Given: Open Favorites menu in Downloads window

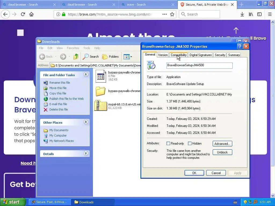Looking at the screenshot, I should 73,48.
